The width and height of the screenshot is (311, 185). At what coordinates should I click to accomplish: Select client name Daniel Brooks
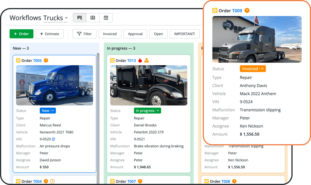coord(145,125)
